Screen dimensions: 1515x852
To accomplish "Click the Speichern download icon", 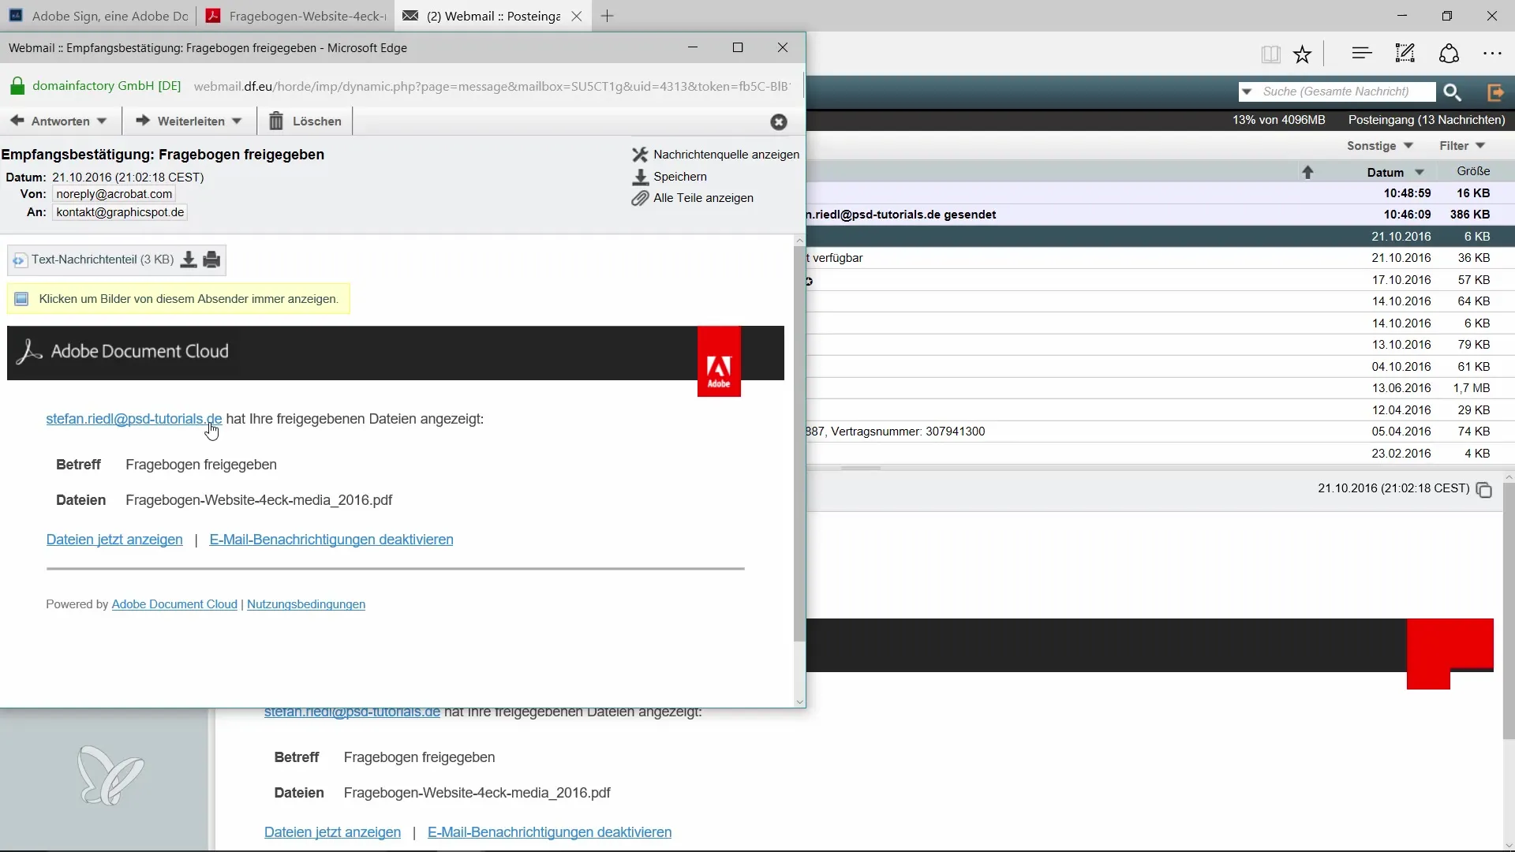I will 640,177.
